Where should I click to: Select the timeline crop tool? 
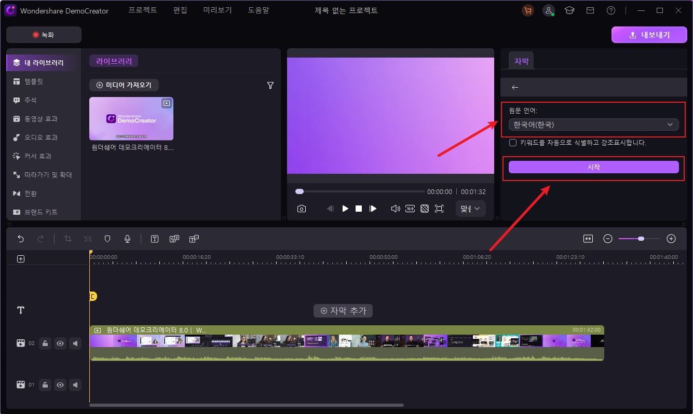tap(67, 239)
